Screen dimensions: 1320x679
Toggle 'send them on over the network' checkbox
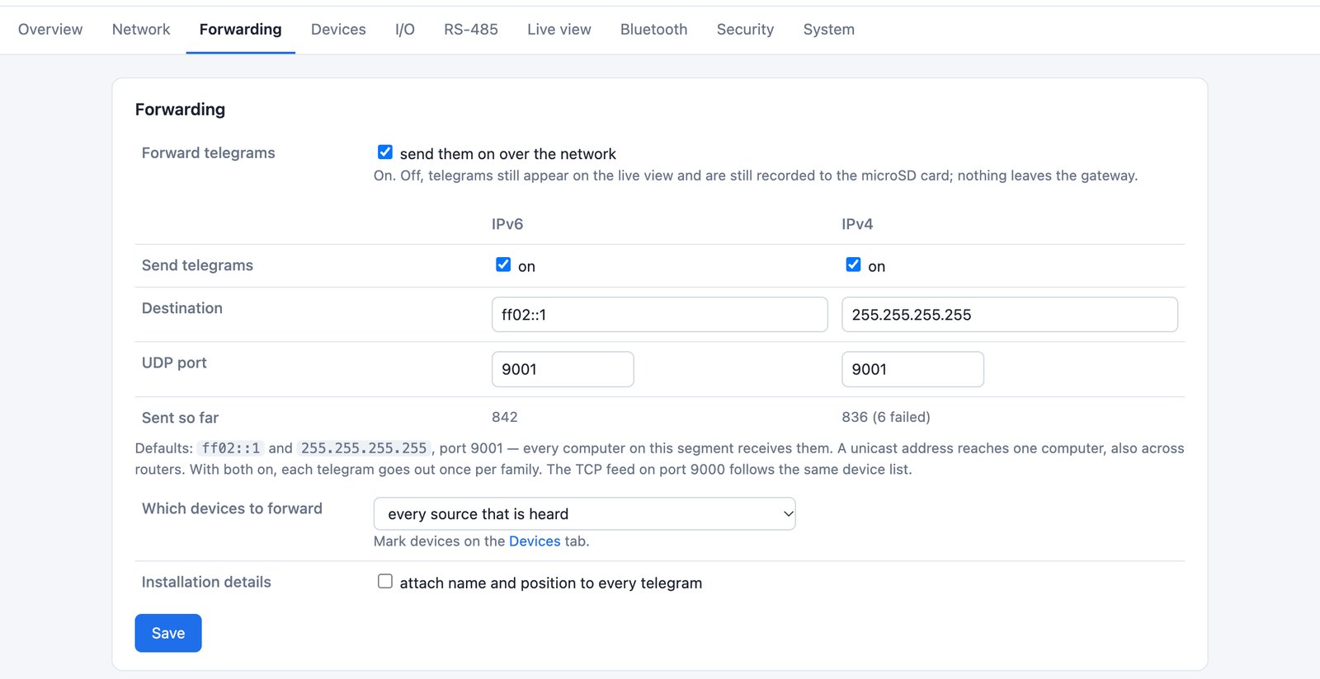(x=385, y=152)
